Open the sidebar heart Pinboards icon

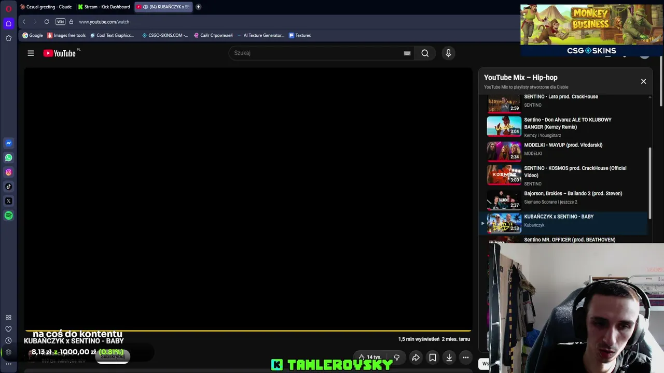coord(8,329)
